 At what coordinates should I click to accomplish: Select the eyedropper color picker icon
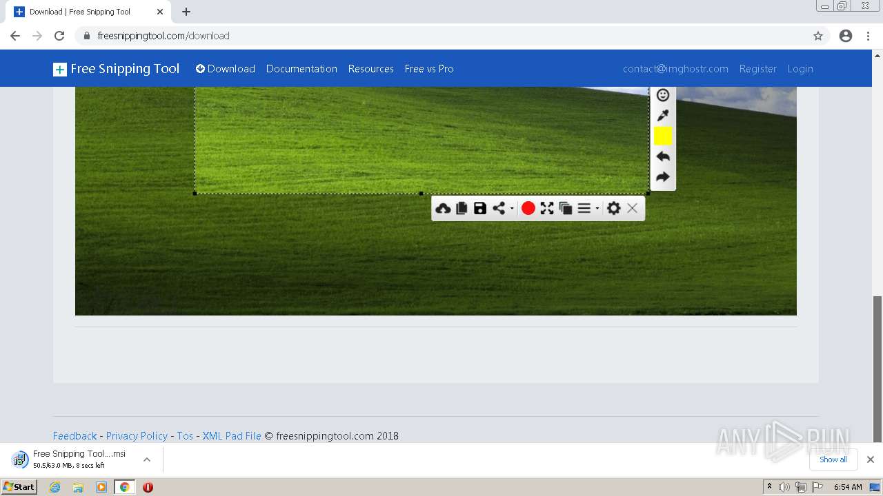point(663,115)
